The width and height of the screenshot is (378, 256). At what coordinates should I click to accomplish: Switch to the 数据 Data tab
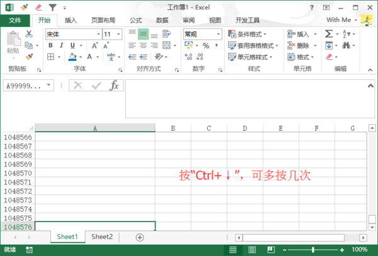(x=162, y=21)
